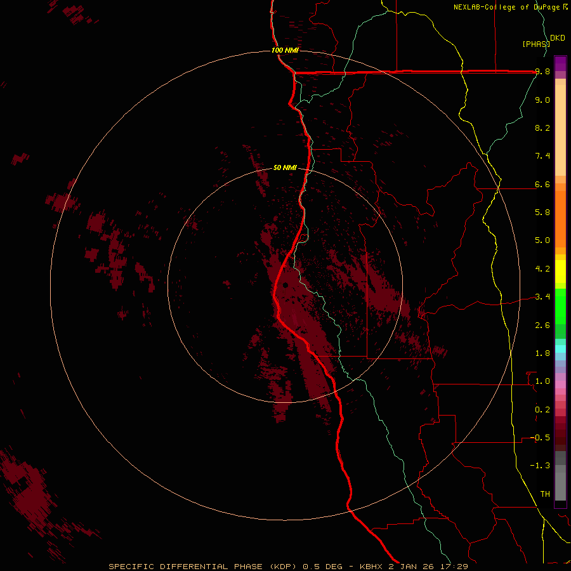Click the 3.4 color scale value
This screenshot has width=571, height=571.
pyautogui.click(x=542, y=297)
